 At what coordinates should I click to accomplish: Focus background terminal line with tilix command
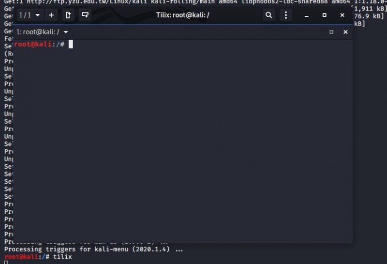pos(38,257)
